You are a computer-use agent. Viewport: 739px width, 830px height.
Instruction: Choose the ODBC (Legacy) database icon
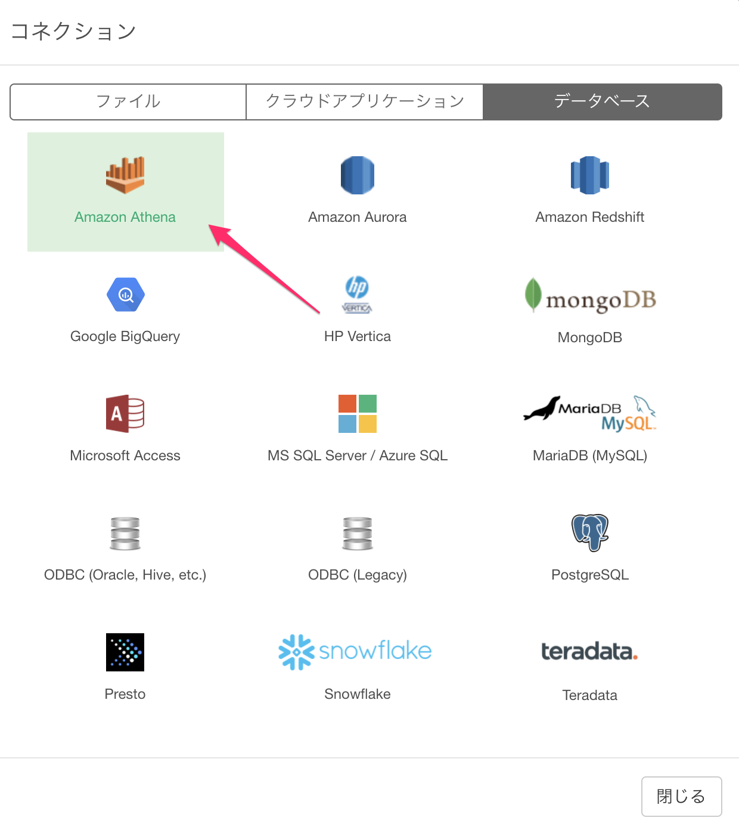pyautogui.click(x=358, y=533)
